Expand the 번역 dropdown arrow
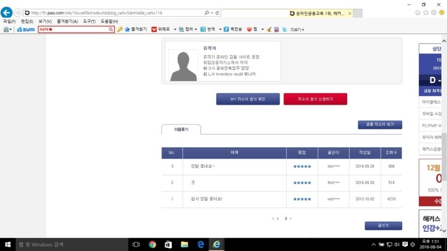The image size is (447, 251). tap(220, 29)
